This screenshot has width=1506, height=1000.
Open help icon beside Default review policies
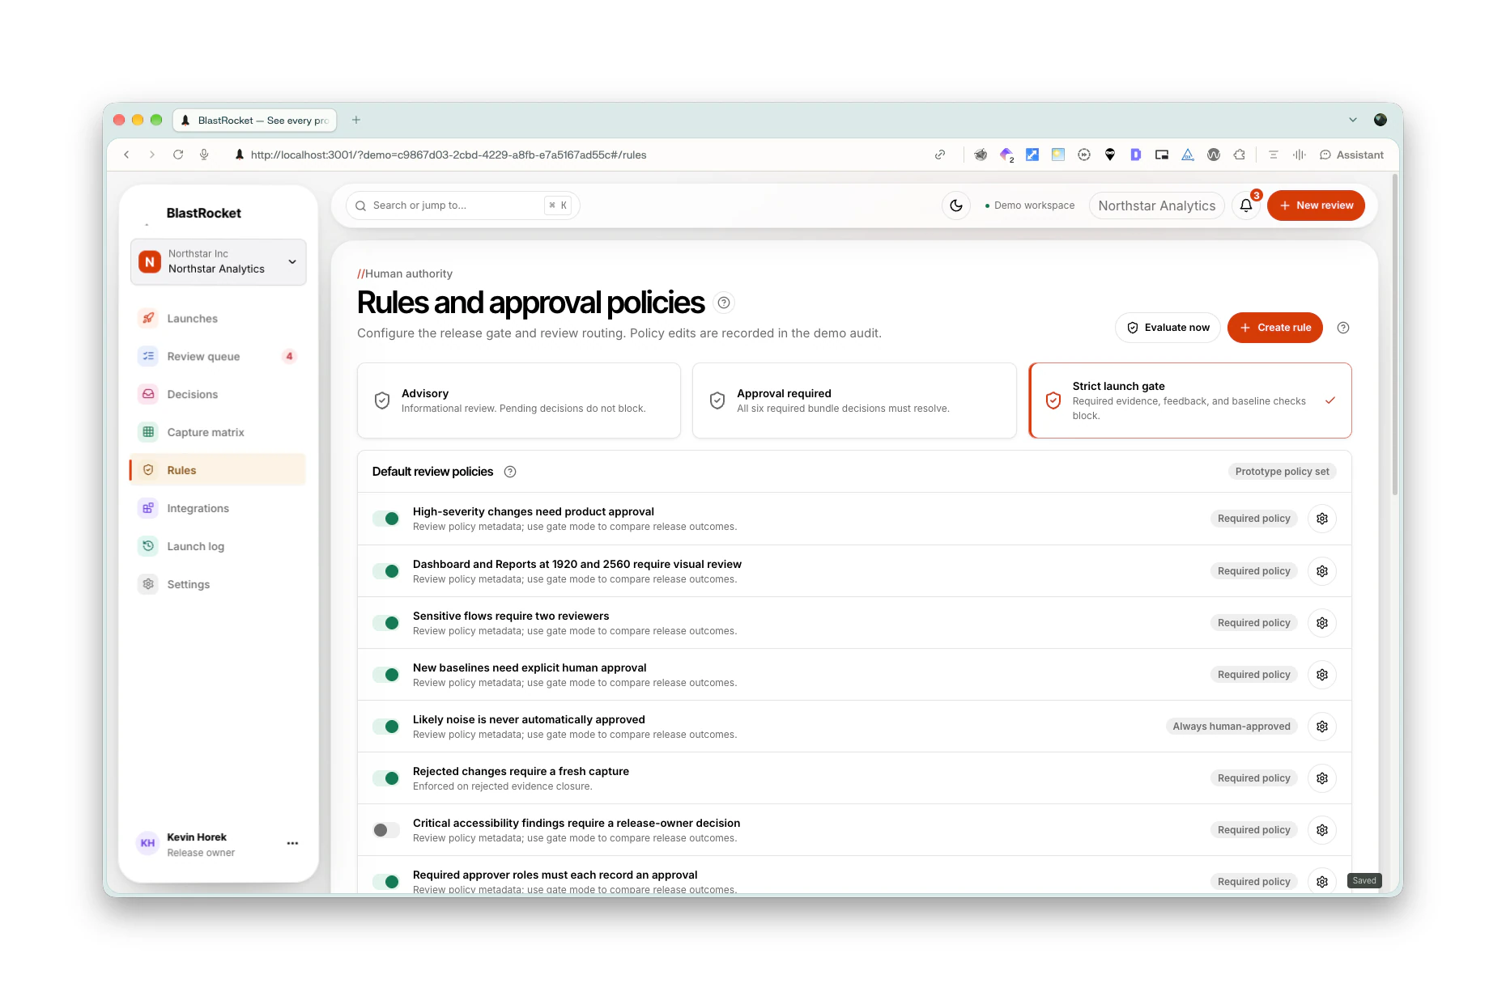click(510, 472)
